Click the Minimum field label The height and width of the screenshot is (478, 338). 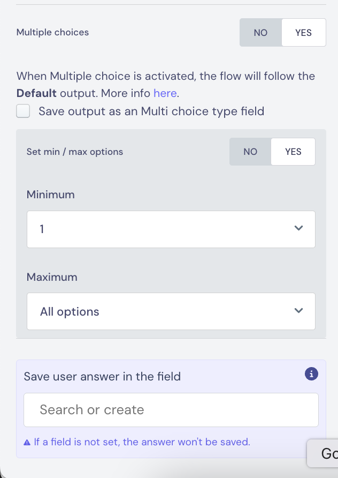click(x=50, y=195)
